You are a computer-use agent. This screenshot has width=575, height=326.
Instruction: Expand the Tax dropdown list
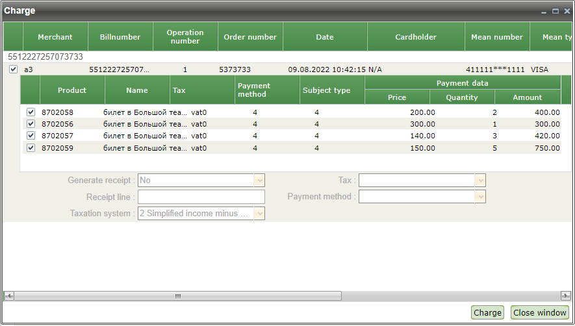click(x=480, y=181)
